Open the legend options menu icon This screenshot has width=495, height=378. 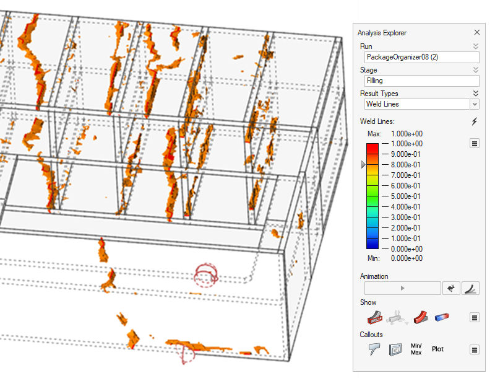[475, 144]
